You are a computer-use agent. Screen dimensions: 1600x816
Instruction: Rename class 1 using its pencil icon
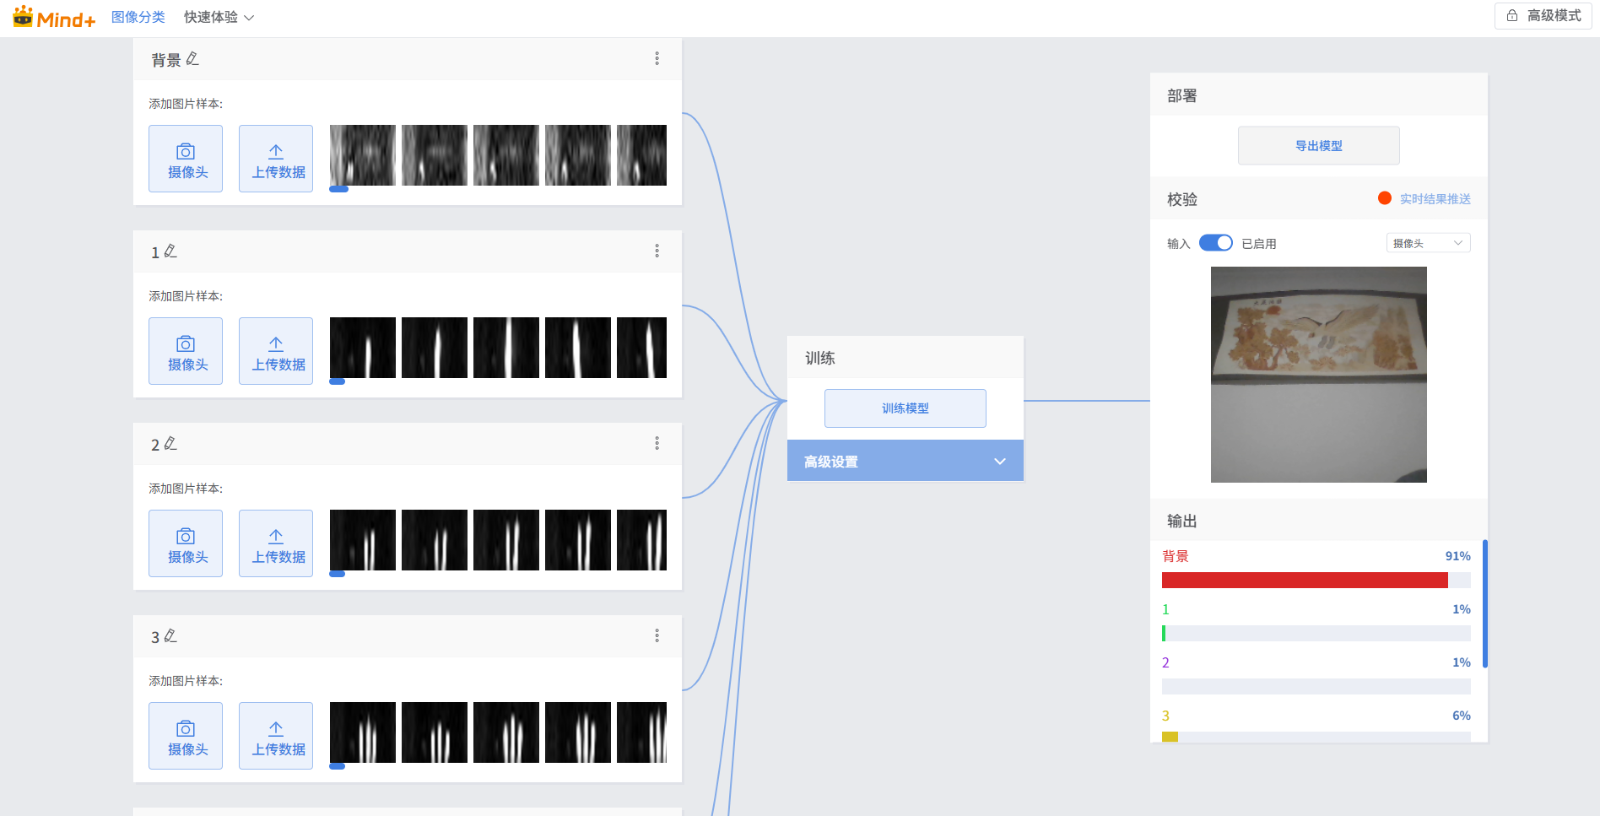[170, 251]
